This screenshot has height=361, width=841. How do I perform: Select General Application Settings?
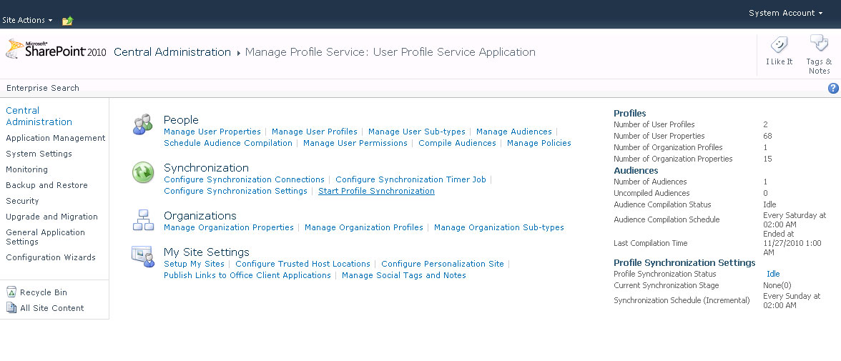click(46, 237)
